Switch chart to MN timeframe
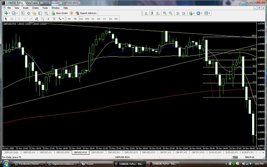The image size is (267, 167). (x=116, y=19)
